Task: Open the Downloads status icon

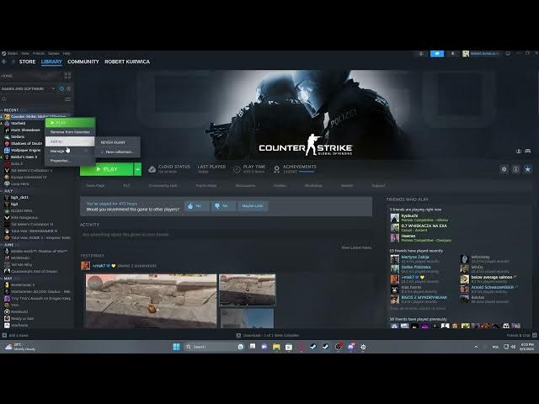Action: click(238, 335)
